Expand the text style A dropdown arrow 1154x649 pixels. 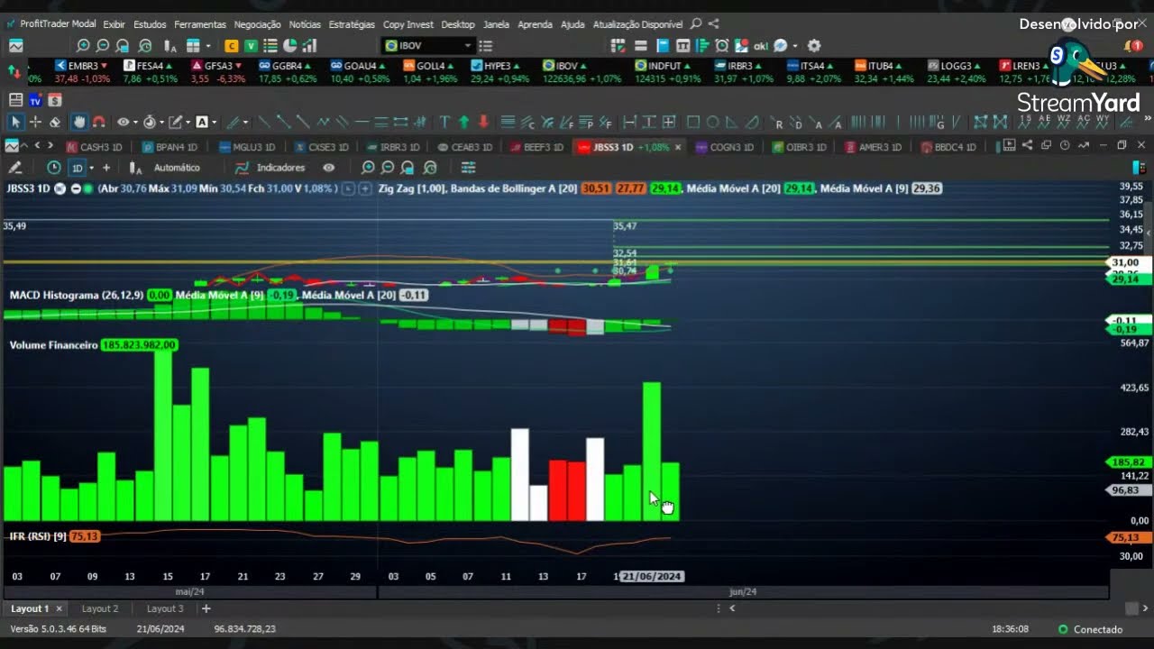214,123
